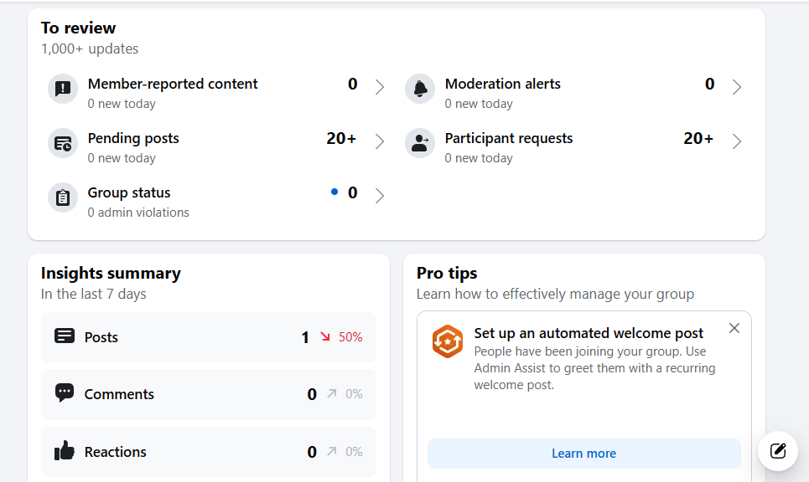This screenshot has width=809, height=482.
Task: Click the Group status clipboard icon
Action: [x=63, y=197]
